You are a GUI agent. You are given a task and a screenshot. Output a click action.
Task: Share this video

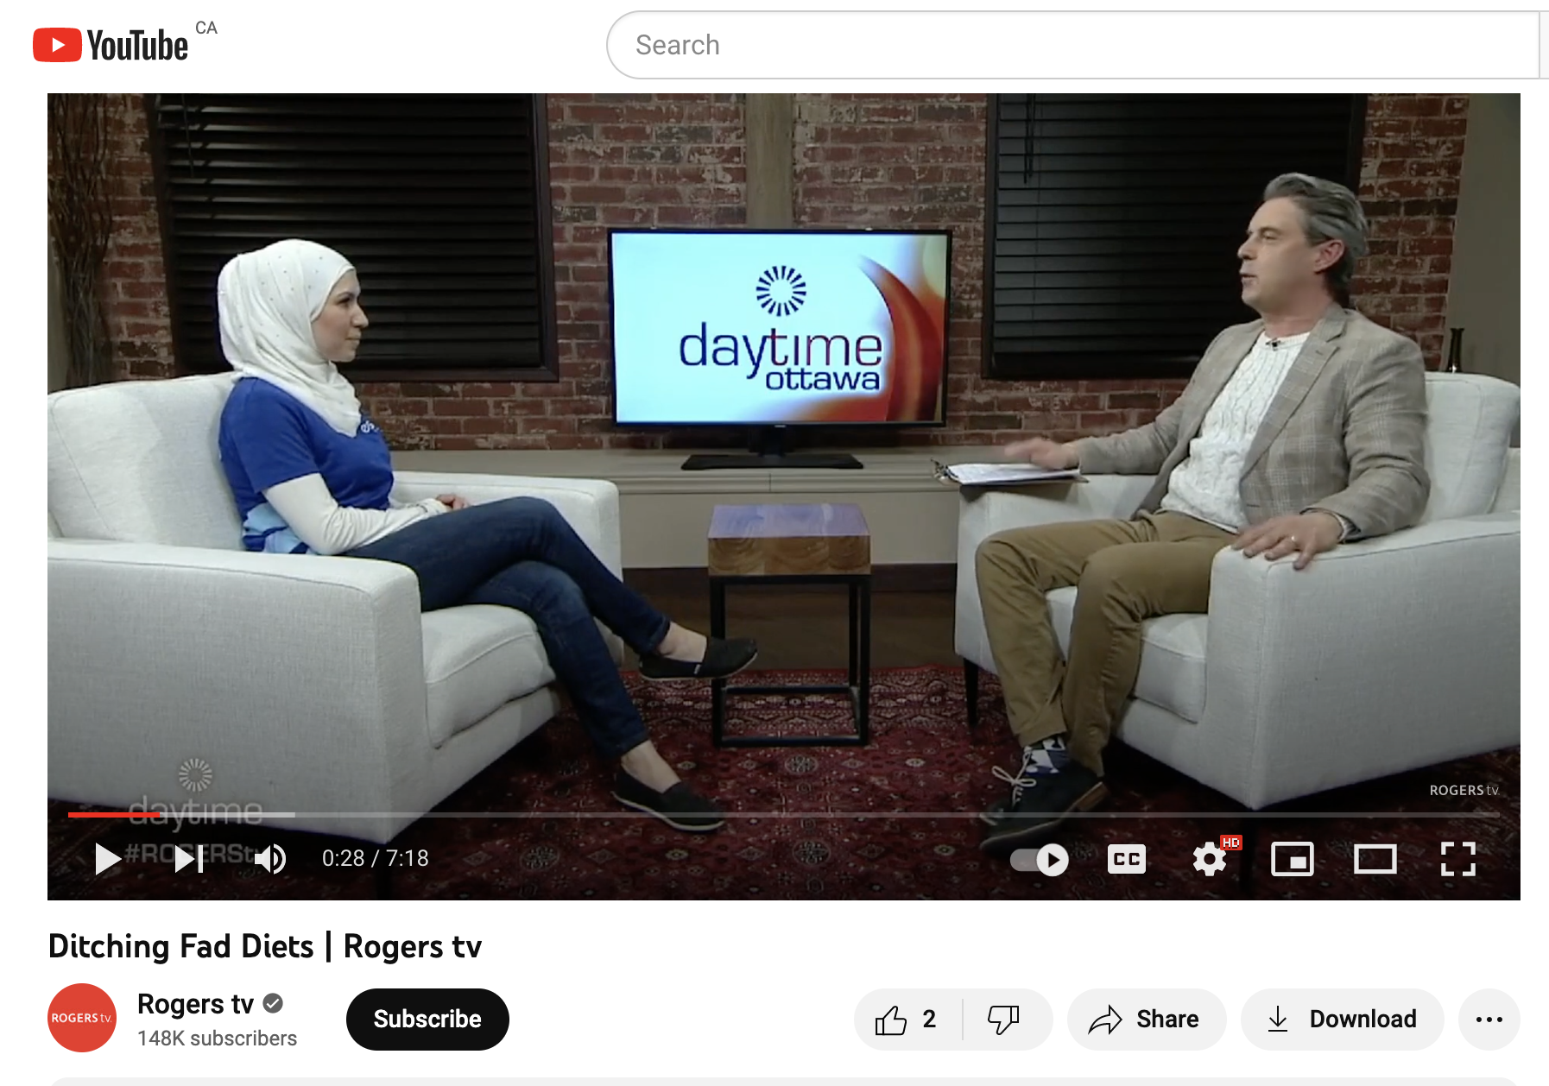(x=1146, y=1020)
